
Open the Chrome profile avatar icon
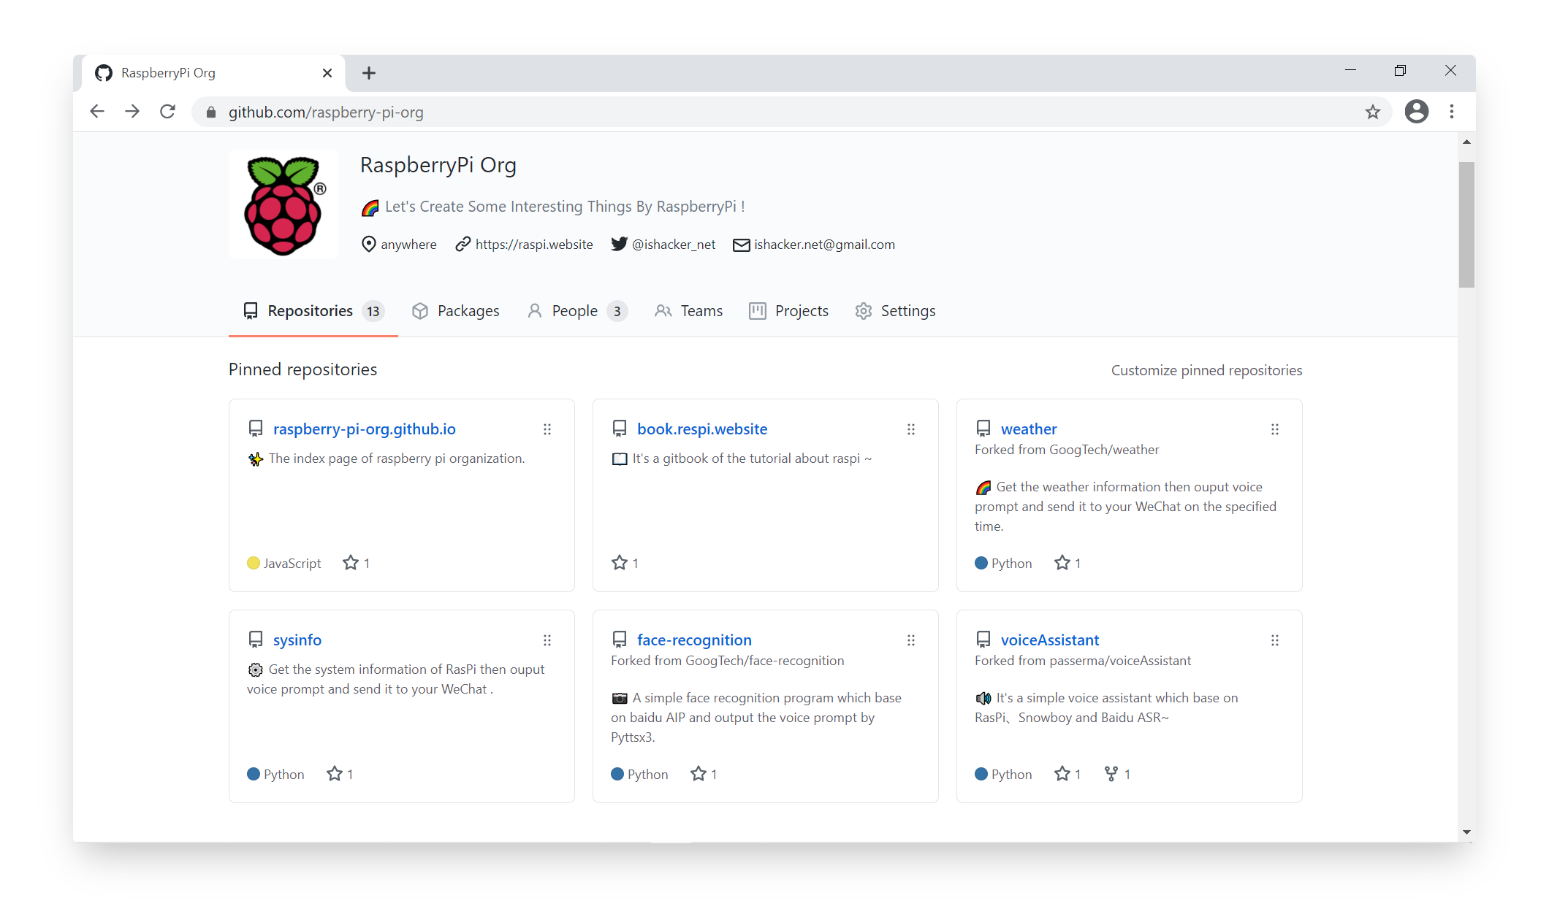tap(1416, 112)
